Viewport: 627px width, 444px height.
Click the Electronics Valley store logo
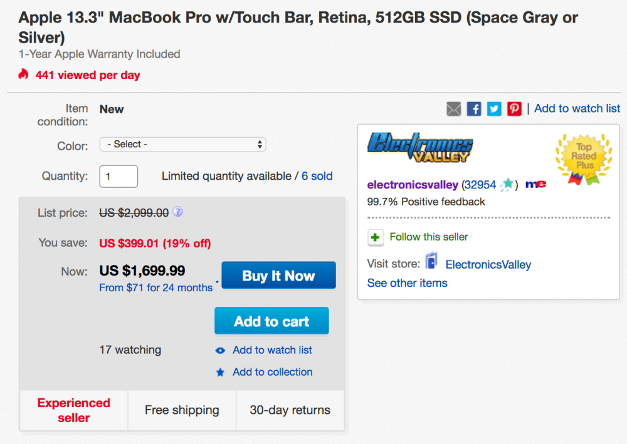[x=419, y=148]
